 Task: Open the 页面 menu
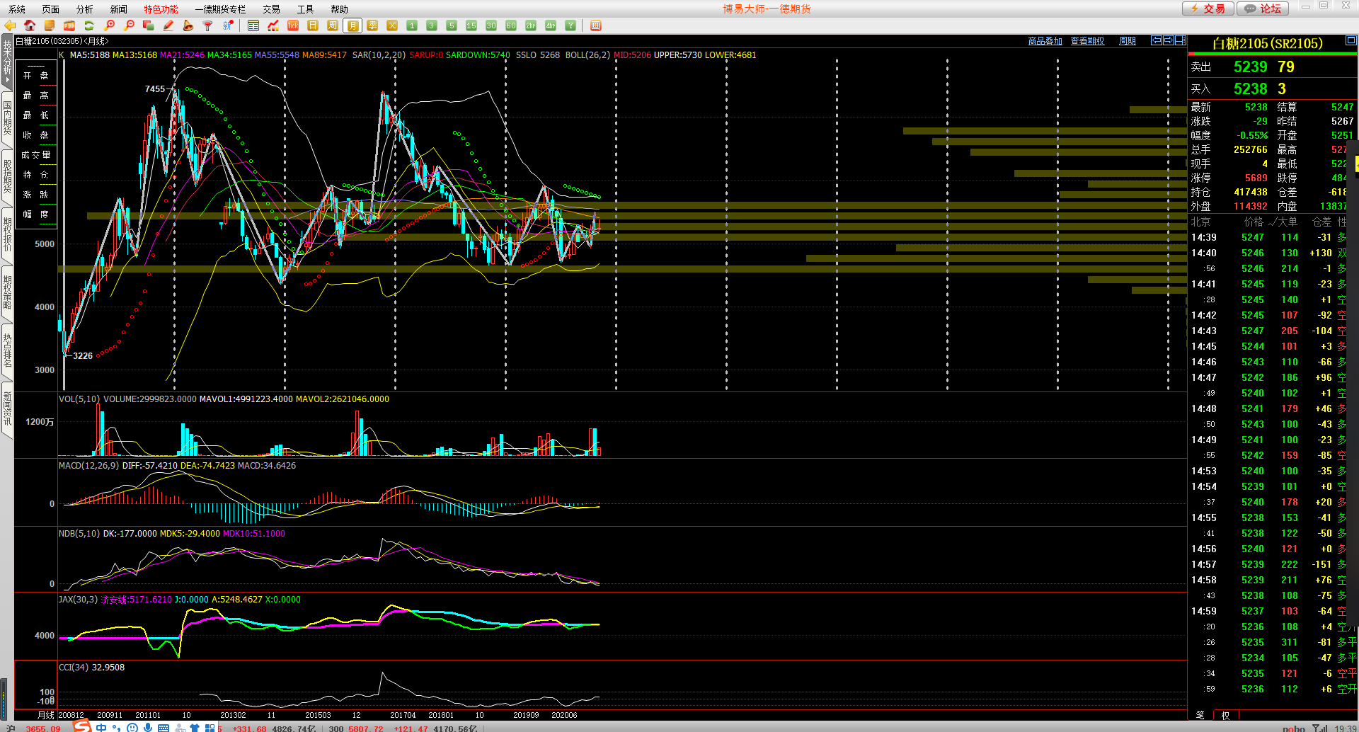[50, 9]
